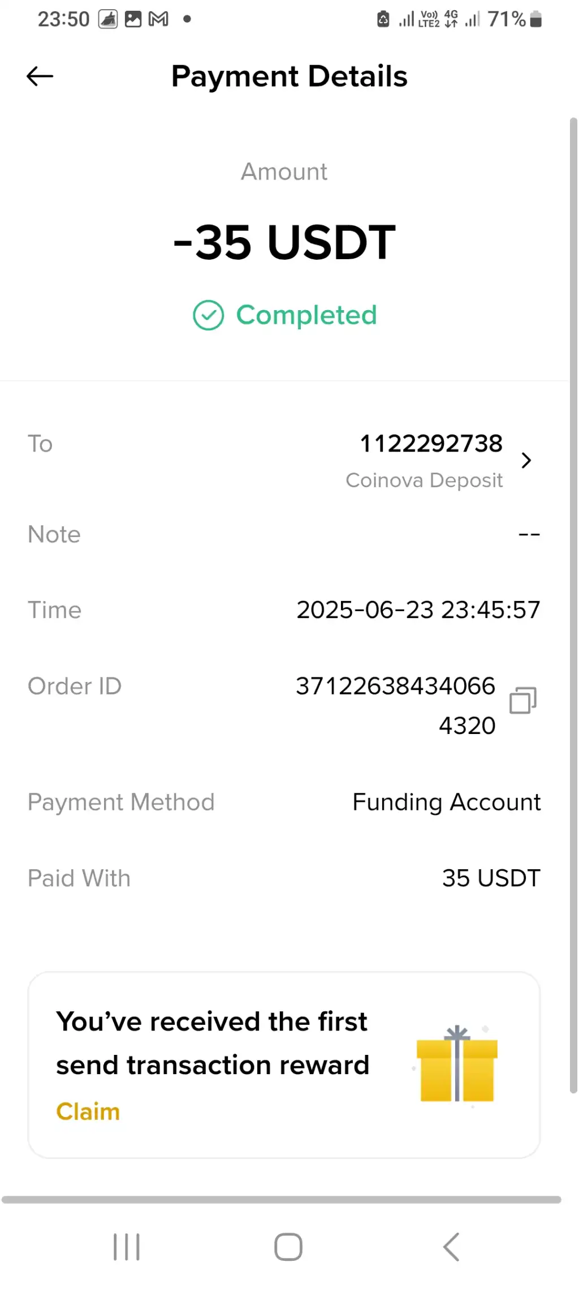The image size is (579, 1292).
Task: Tap the Payment Details title
Action: click(289, 76)
